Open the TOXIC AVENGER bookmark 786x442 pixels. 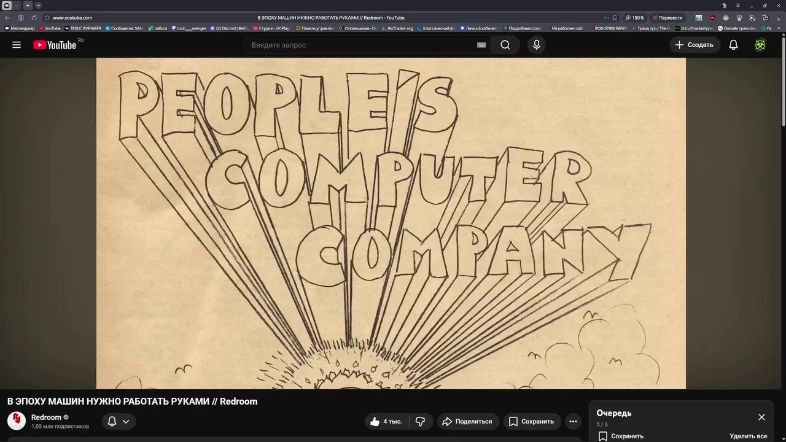83,28
